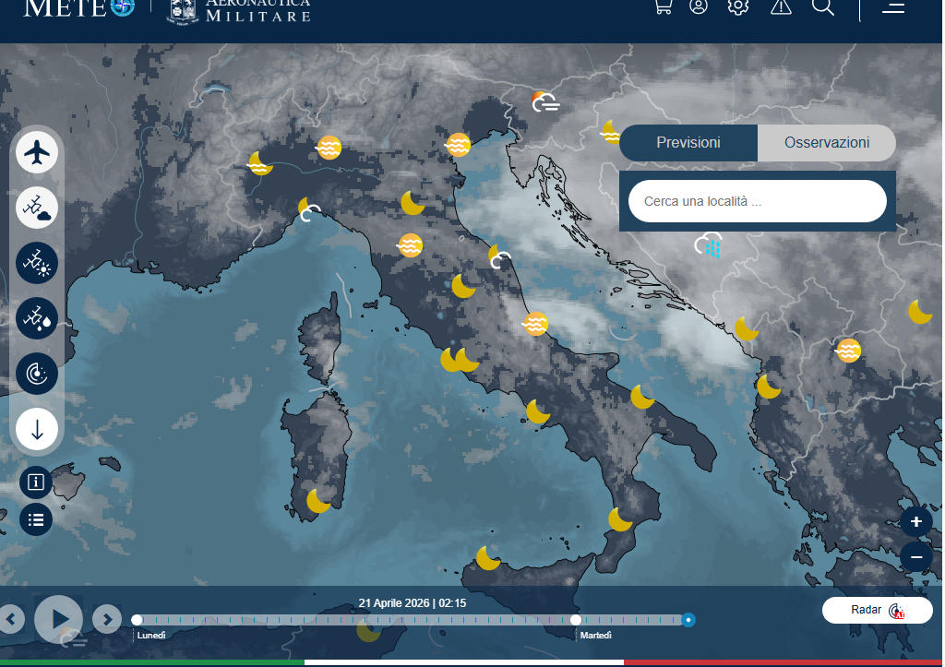The height and width of the screenshot is (667, 945).
Task: Click the magnifier search icon in header
Action: coord(822,7)
